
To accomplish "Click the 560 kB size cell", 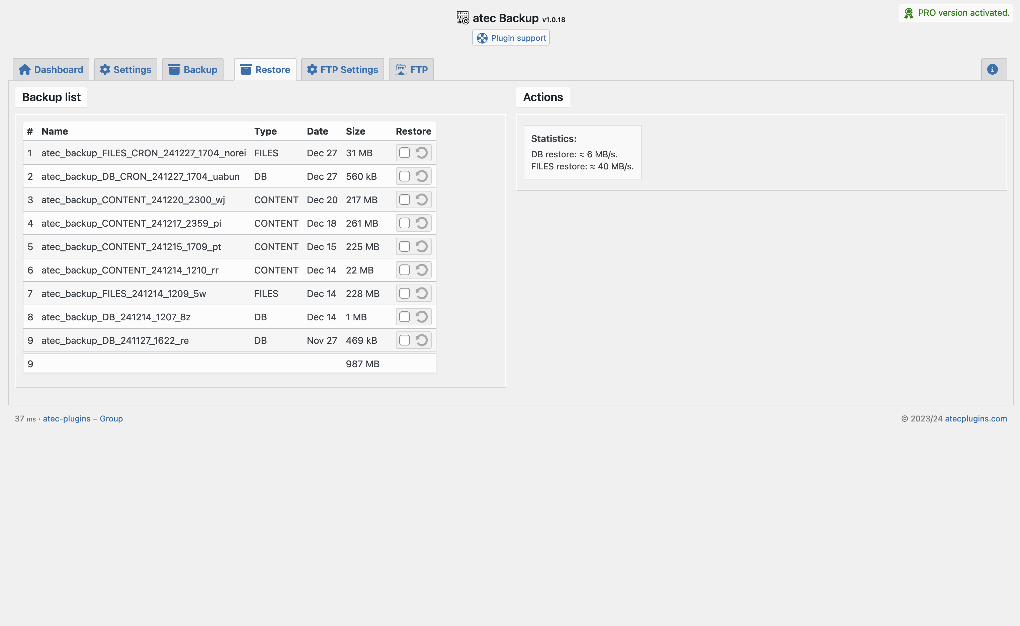I will coord(361,176).
